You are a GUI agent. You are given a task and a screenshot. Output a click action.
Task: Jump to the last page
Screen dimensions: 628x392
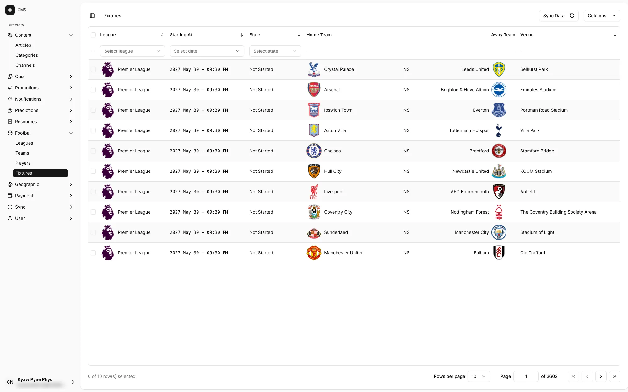[x=614, y=376]
